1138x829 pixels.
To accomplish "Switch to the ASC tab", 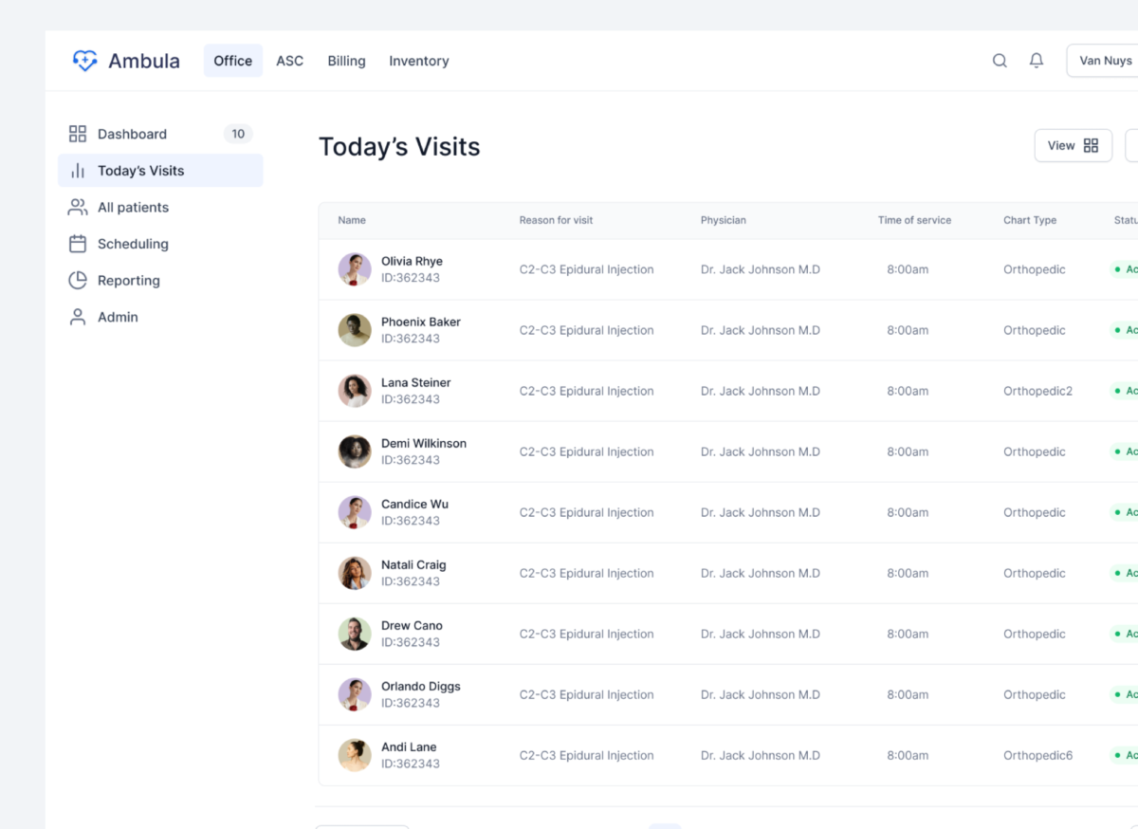I will (289, 61).
